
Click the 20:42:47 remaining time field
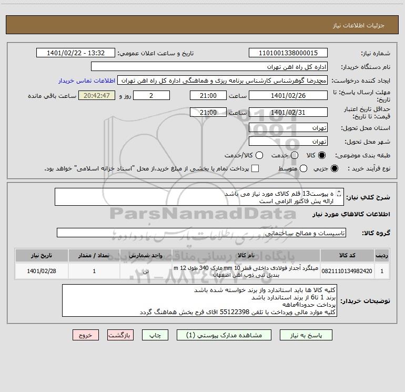point(97,95)
